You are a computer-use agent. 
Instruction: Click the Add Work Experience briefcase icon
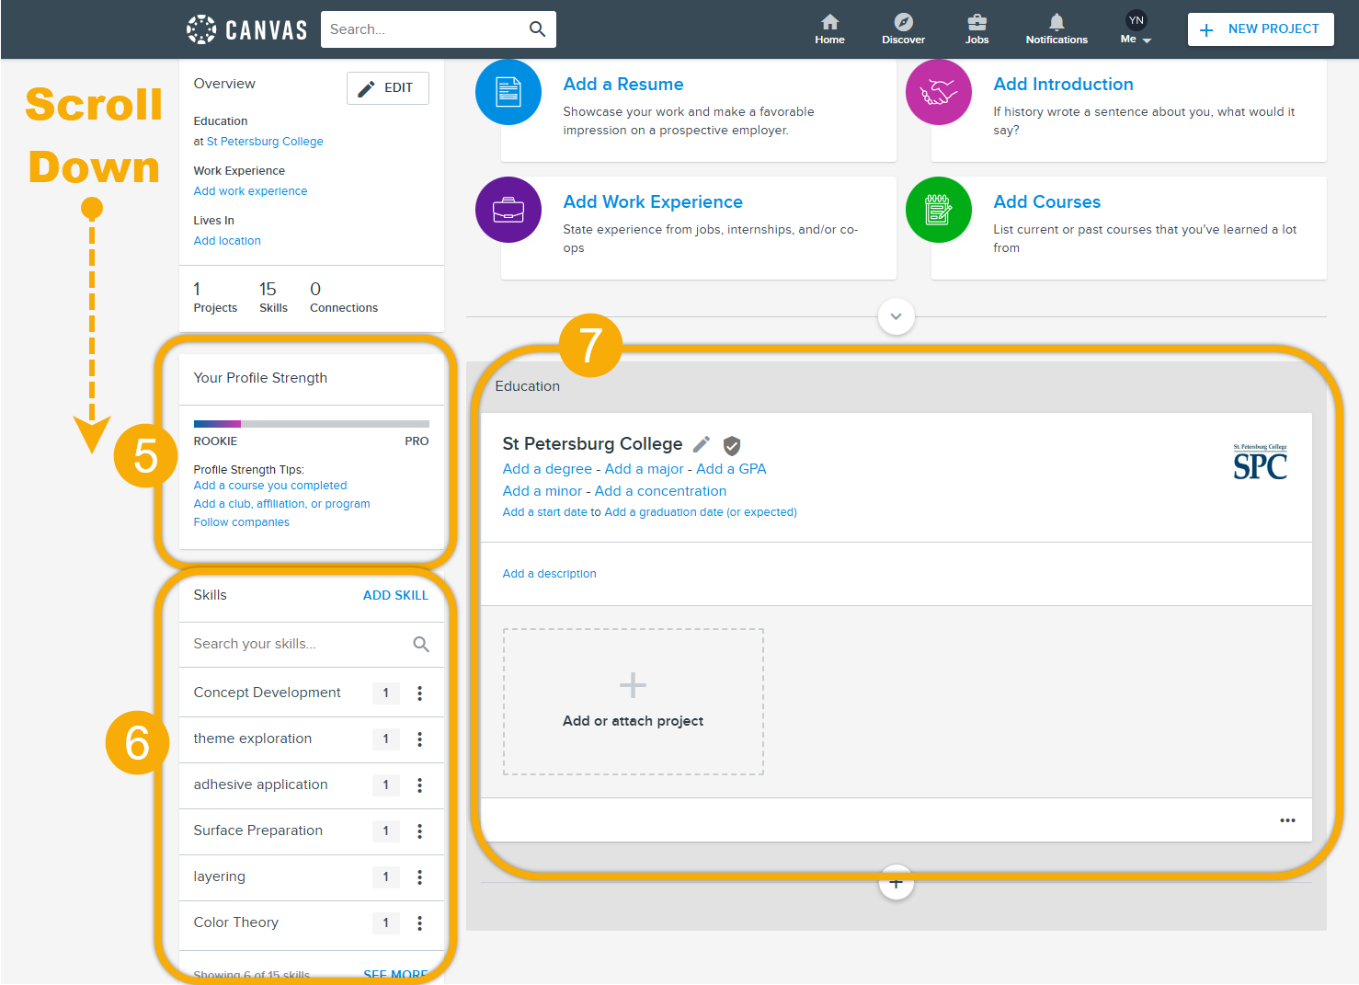coord(508,210)
